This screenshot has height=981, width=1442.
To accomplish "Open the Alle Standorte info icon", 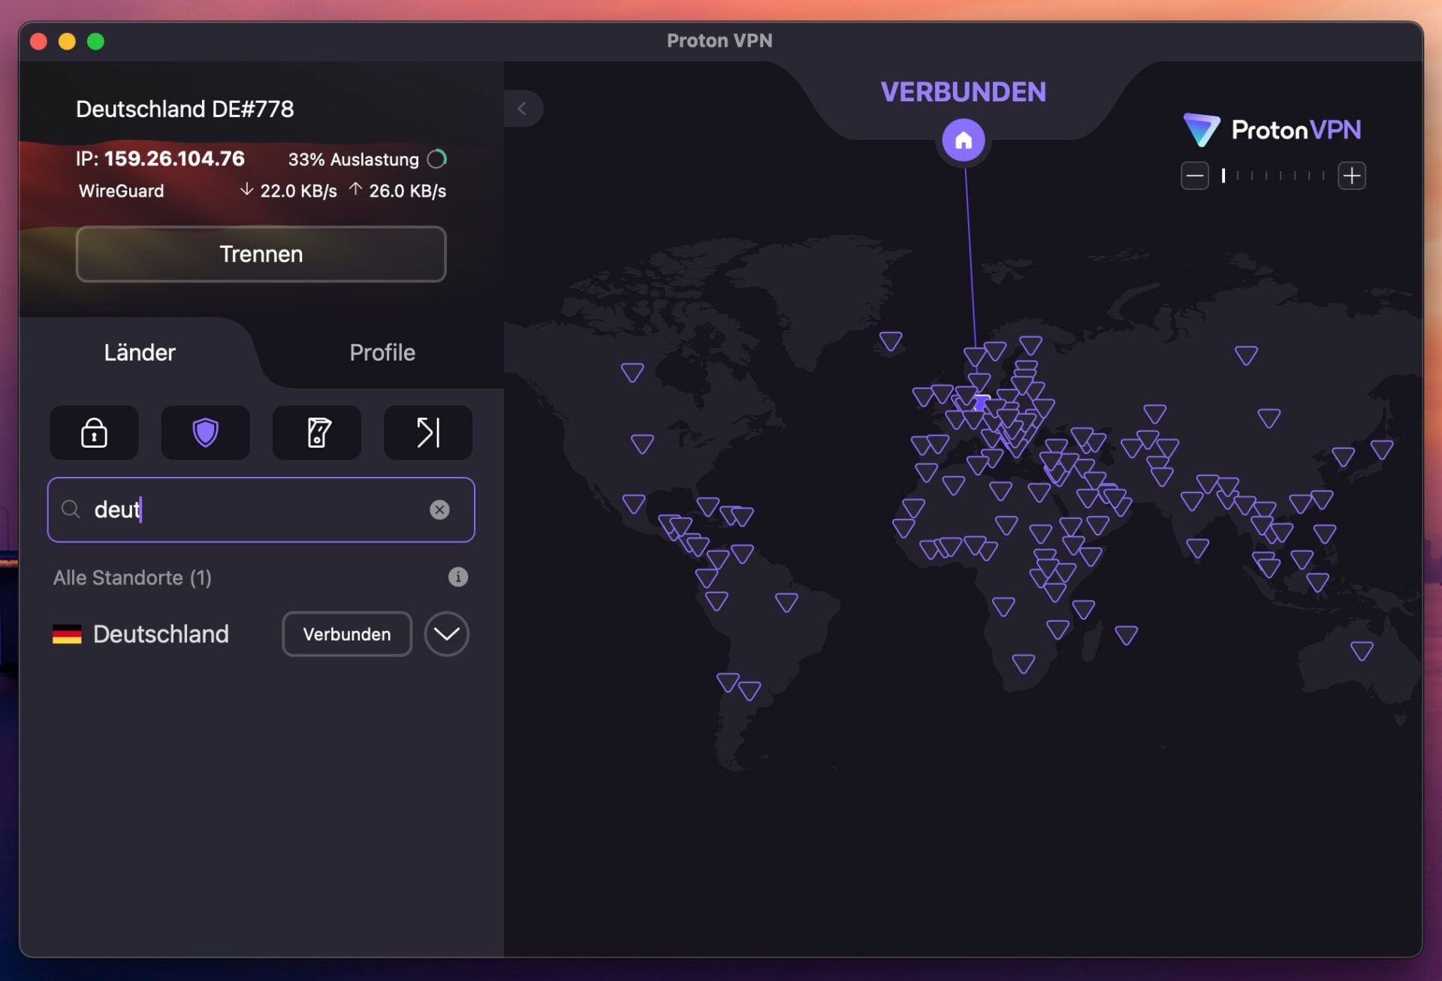I will pos(457,577).
